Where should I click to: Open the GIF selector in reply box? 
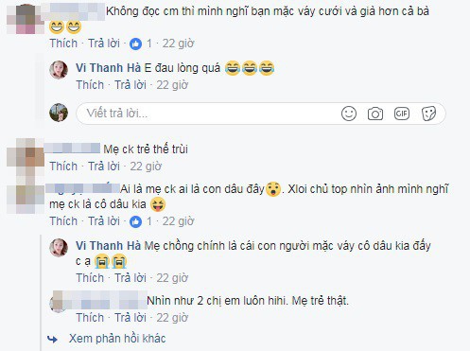click(402, 114)
